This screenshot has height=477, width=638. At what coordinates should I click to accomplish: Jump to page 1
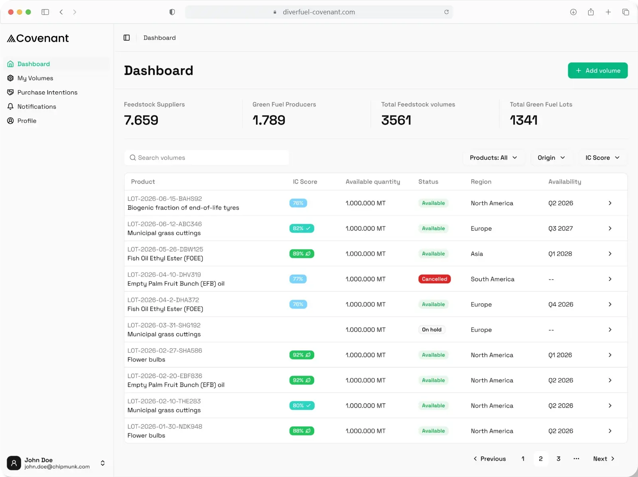[523, 459]
